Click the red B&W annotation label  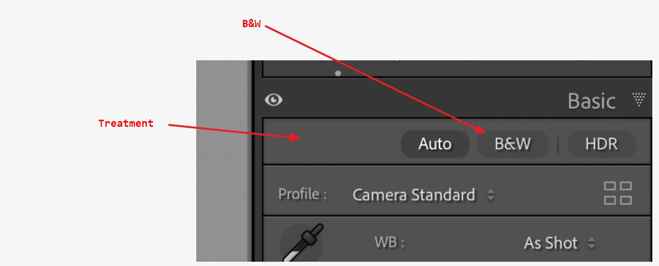[x=251, y=24]
